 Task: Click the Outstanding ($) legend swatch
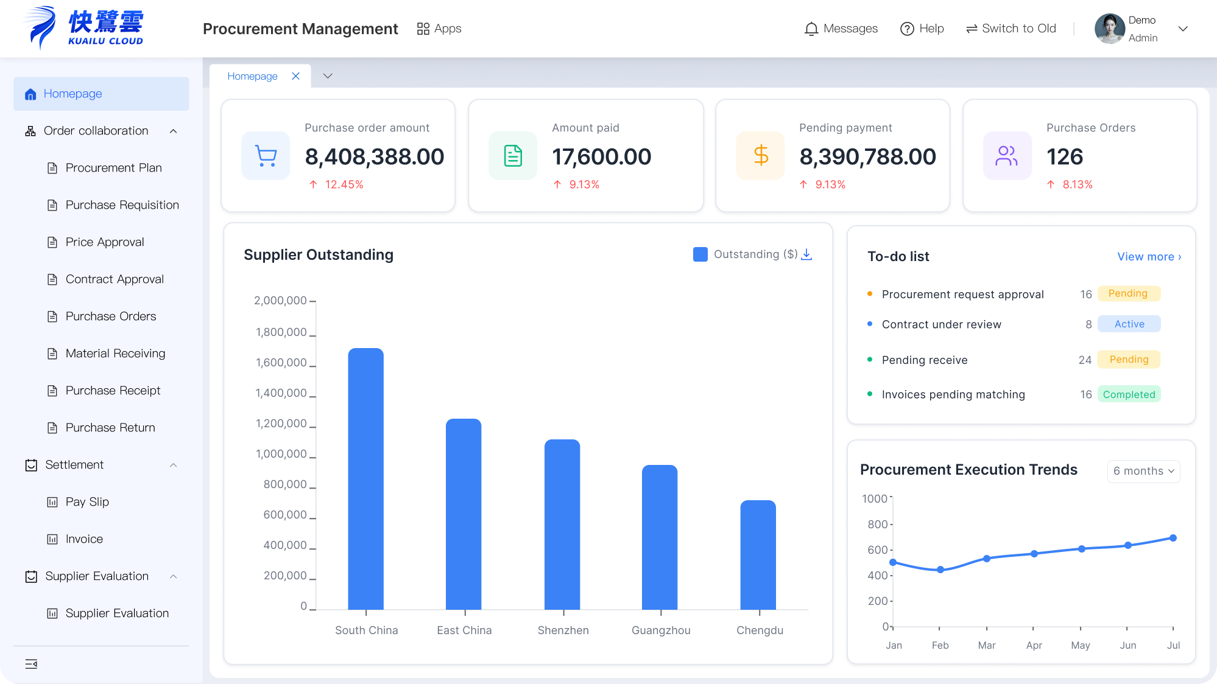700,254
